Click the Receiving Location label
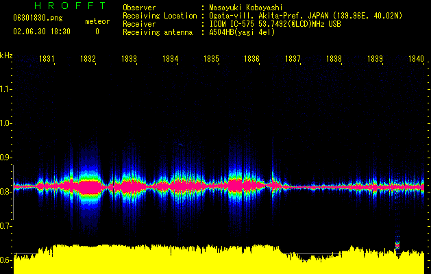 pos(160,16)
